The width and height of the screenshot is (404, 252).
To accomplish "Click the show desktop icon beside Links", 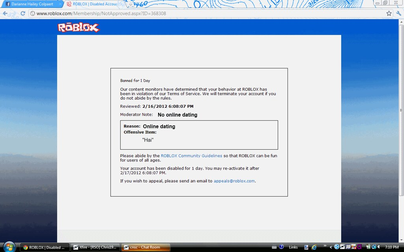I will point(306,247).
